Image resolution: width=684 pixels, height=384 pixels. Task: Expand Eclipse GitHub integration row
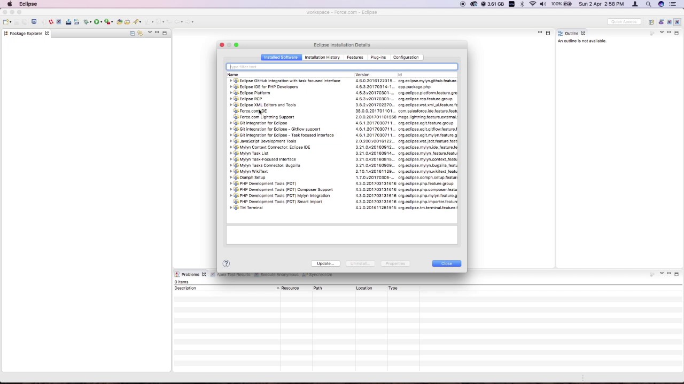[231, 81]
